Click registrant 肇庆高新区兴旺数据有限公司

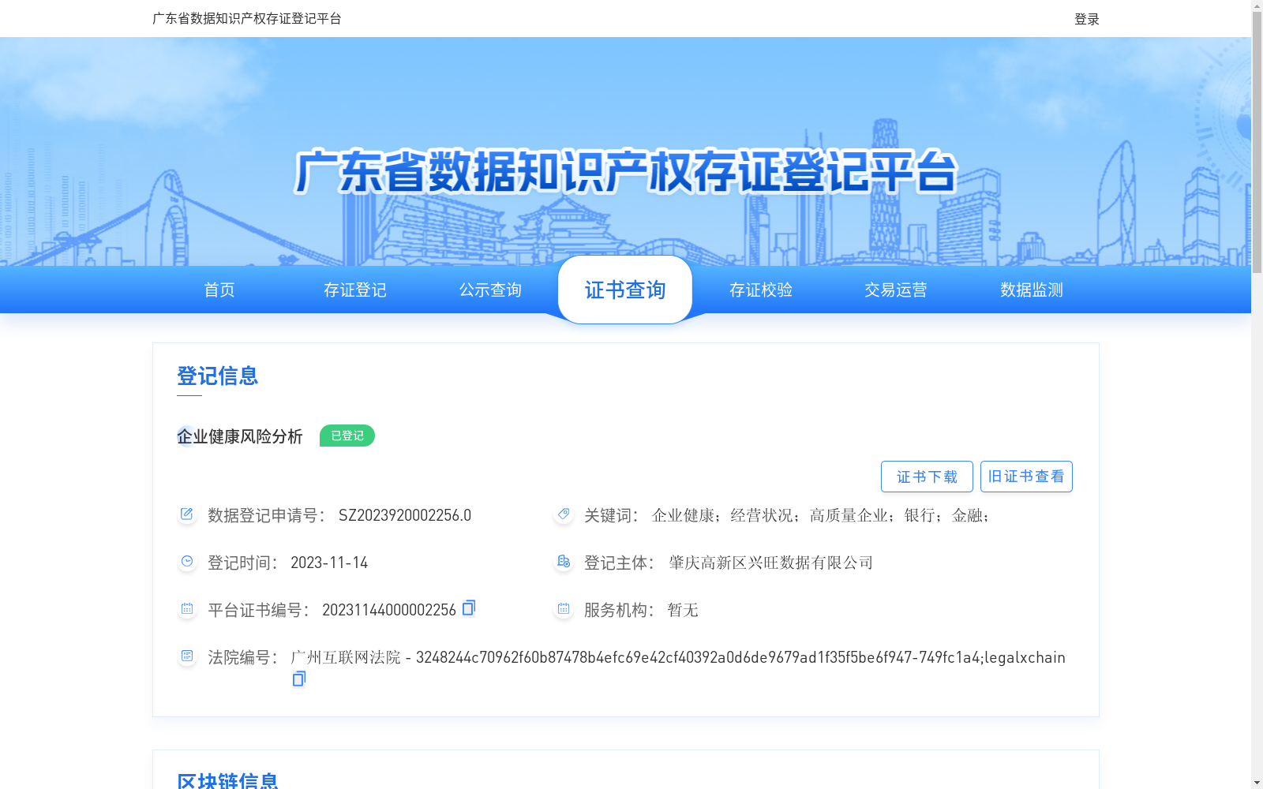[x=770, y=563]
